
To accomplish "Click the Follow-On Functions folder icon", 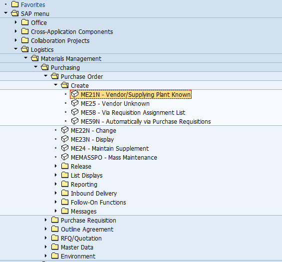I will pos(65,202).
